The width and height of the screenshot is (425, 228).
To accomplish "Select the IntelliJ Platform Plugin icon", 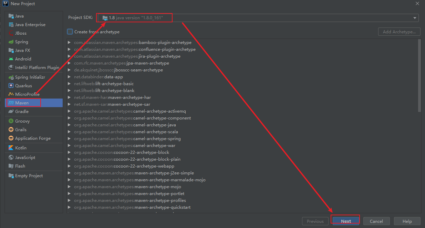I will click(11, 68).
